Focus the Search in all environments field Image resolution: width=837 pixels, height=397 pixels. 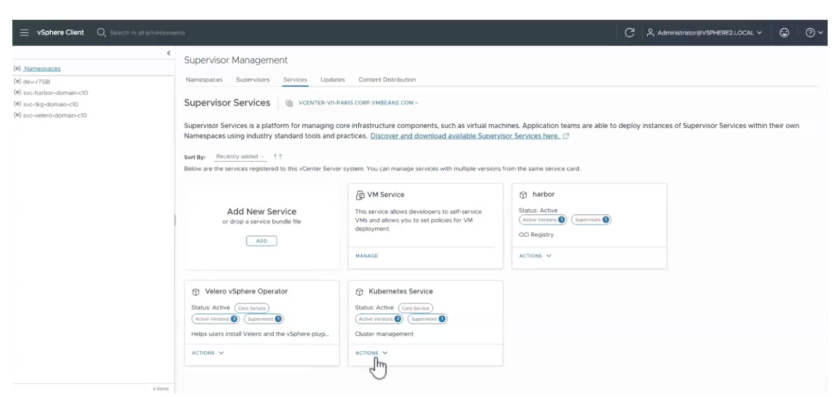click(x=147, y=33)
